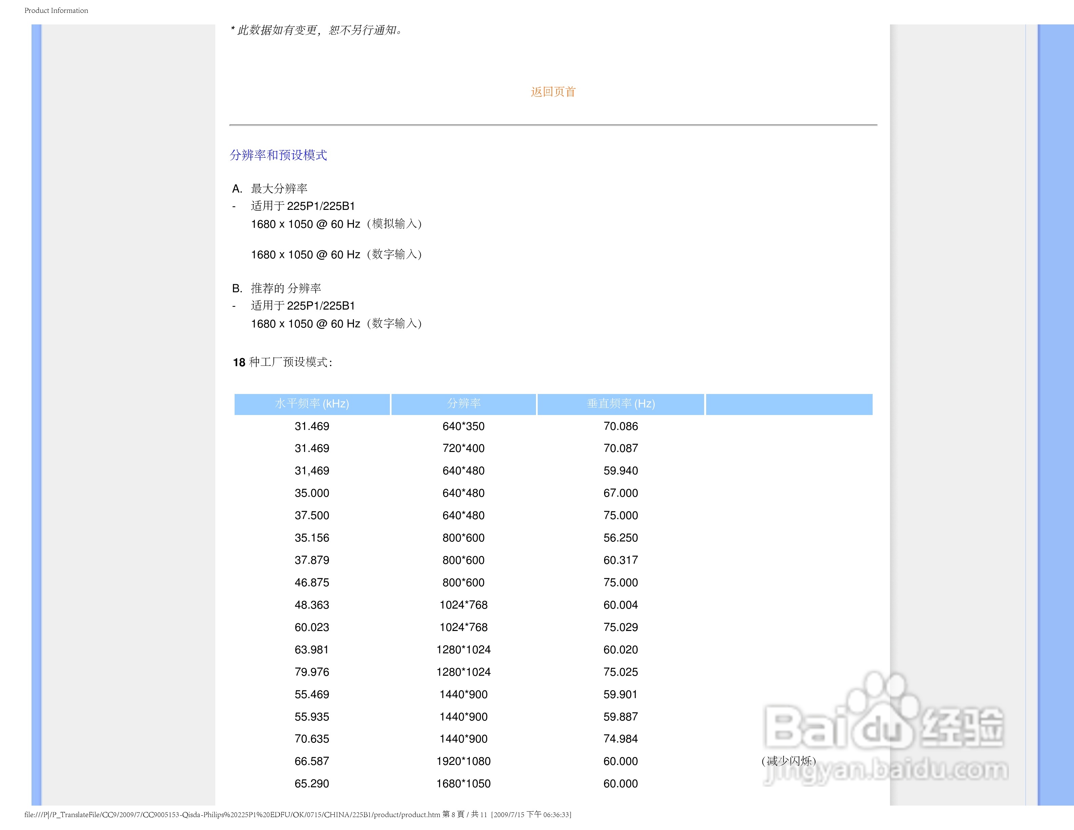Image resolution: width=1074 pixels, height=830 pixels.
Task: Click the 1920*1080 resolution table cell
Action: coord(463,762)
